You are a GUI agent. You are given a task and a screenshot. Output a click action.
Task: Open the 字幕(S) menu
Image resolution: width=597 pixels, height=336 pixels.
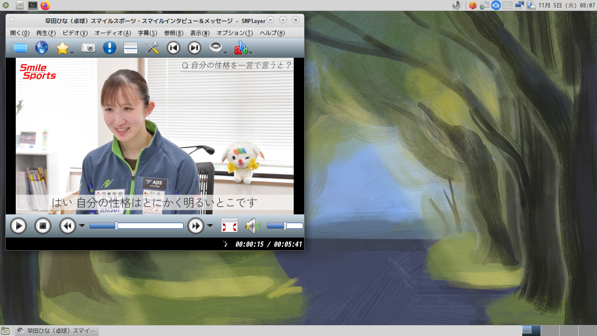coord(148,33)
